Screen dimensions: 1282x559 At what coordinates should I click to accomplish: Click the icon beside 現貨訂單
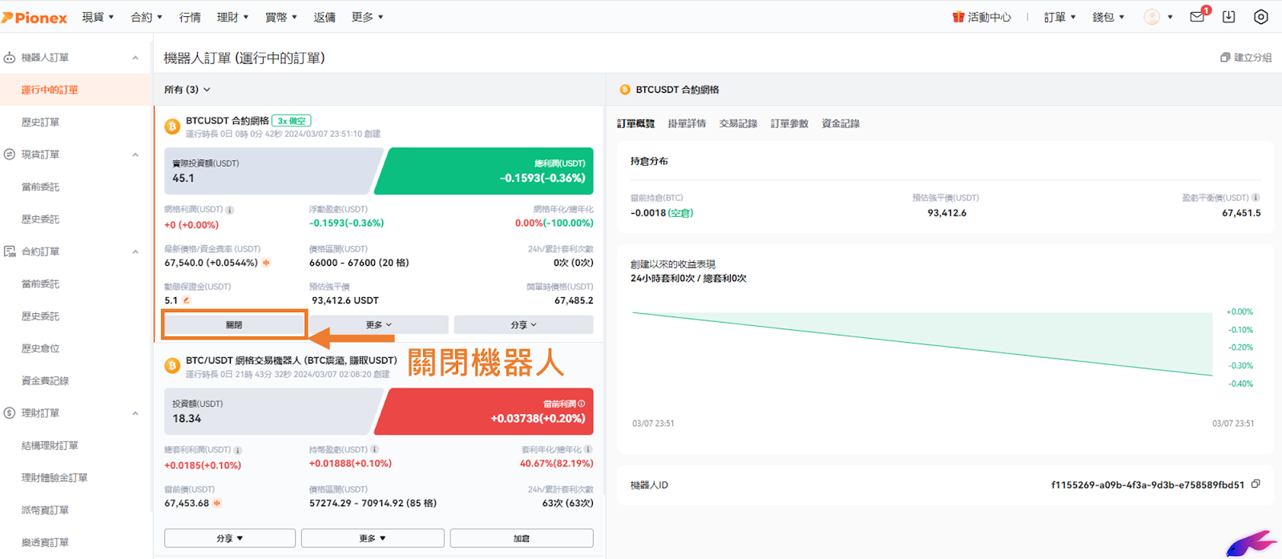click(x=10, y=155)
